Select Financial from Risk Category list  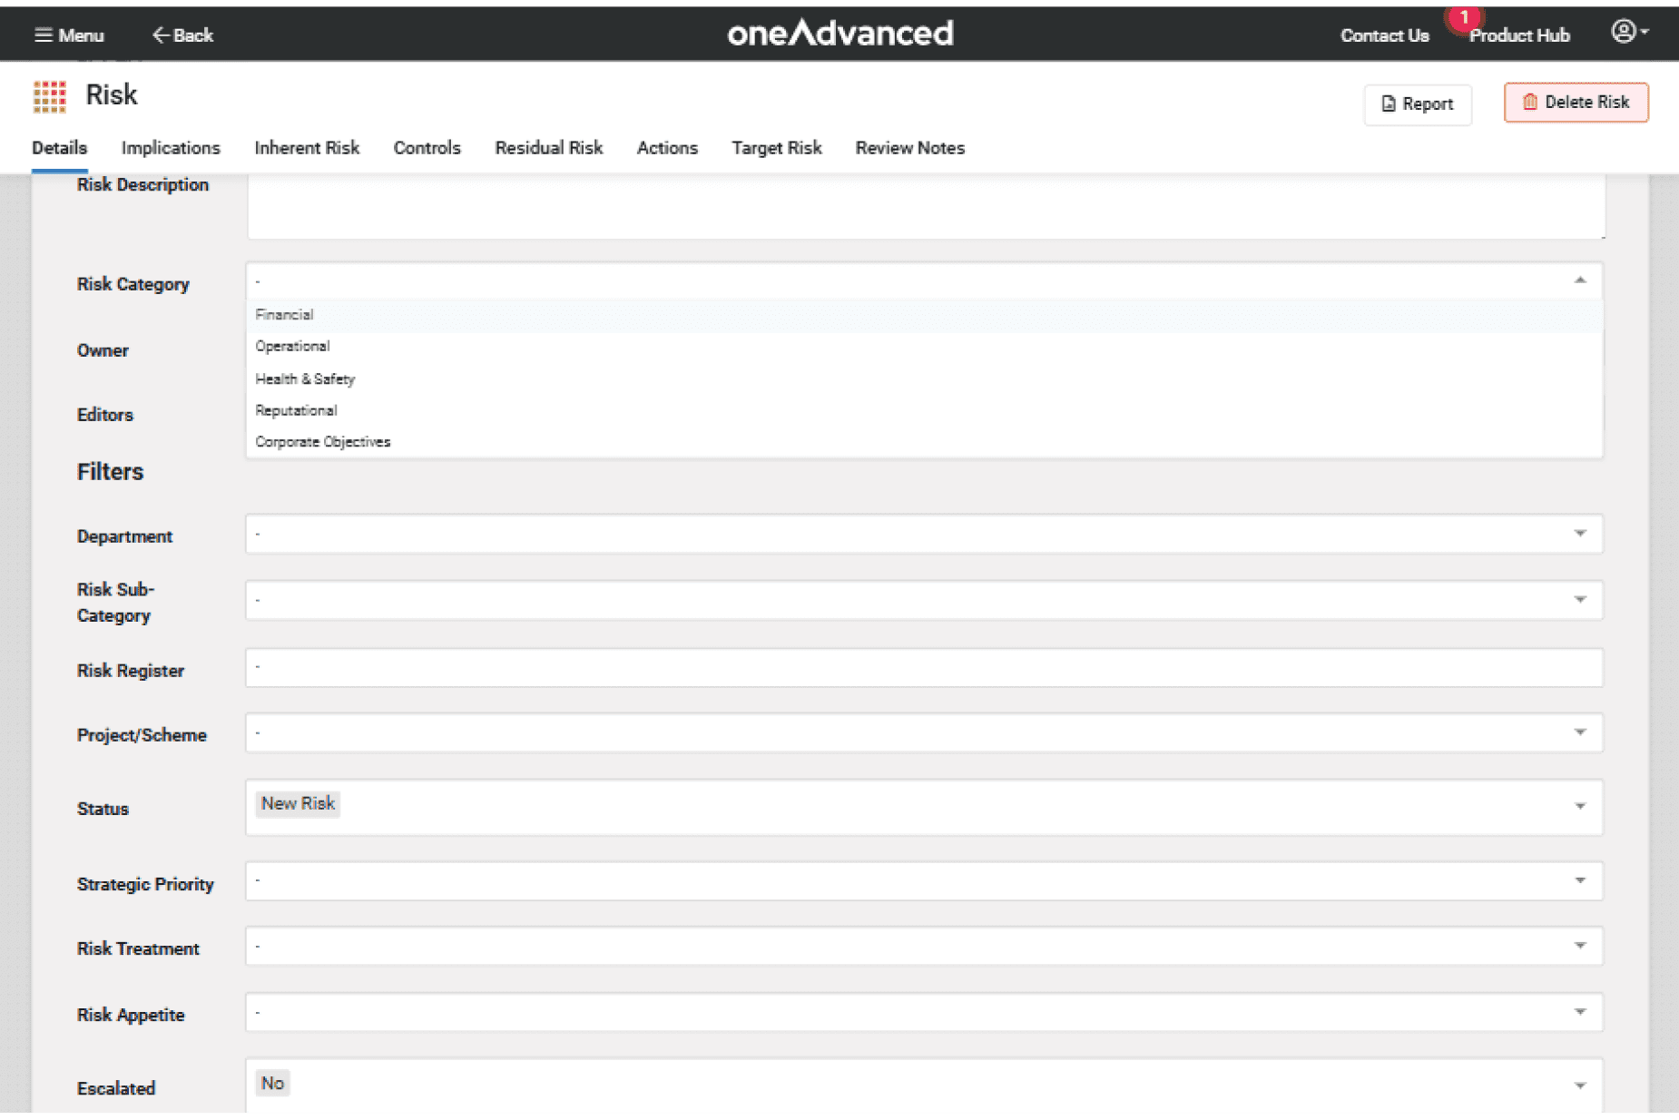[284, 315]
